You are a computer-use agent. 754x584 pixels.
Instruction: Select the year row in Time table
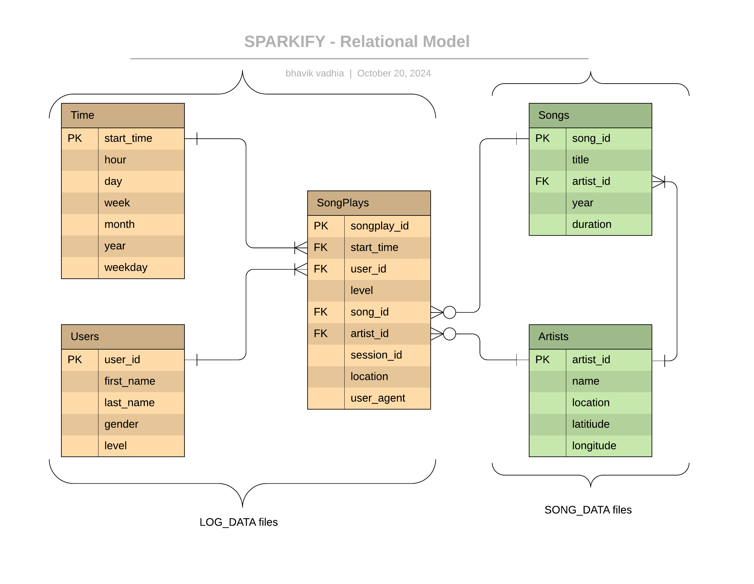pyautogui.click(x=123, y=246)
